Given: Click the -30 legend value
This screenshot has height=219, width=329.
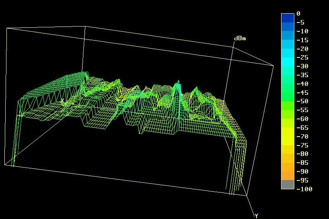Looking at the screenshot, I should [302, 66].
